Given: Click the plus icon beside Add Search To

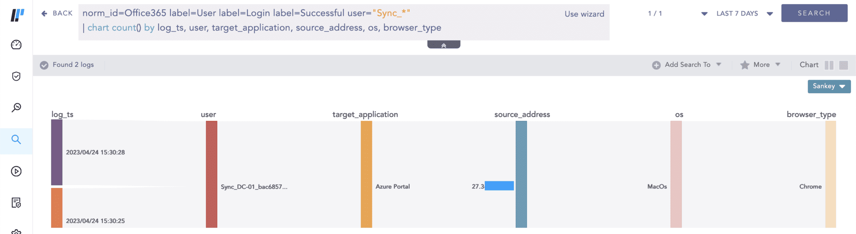Looking at the screenshot, I should coord(656,65).
